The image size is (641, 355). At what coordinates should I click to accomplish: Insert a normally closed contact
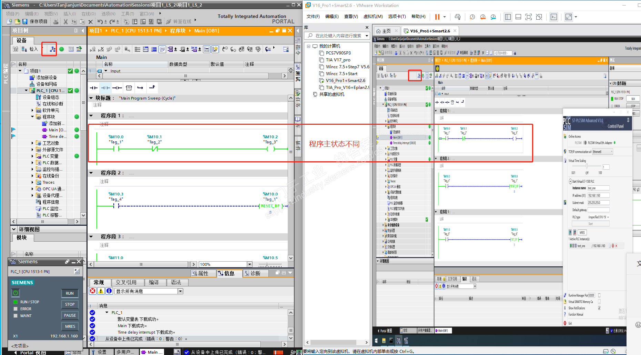pos(105,88)
